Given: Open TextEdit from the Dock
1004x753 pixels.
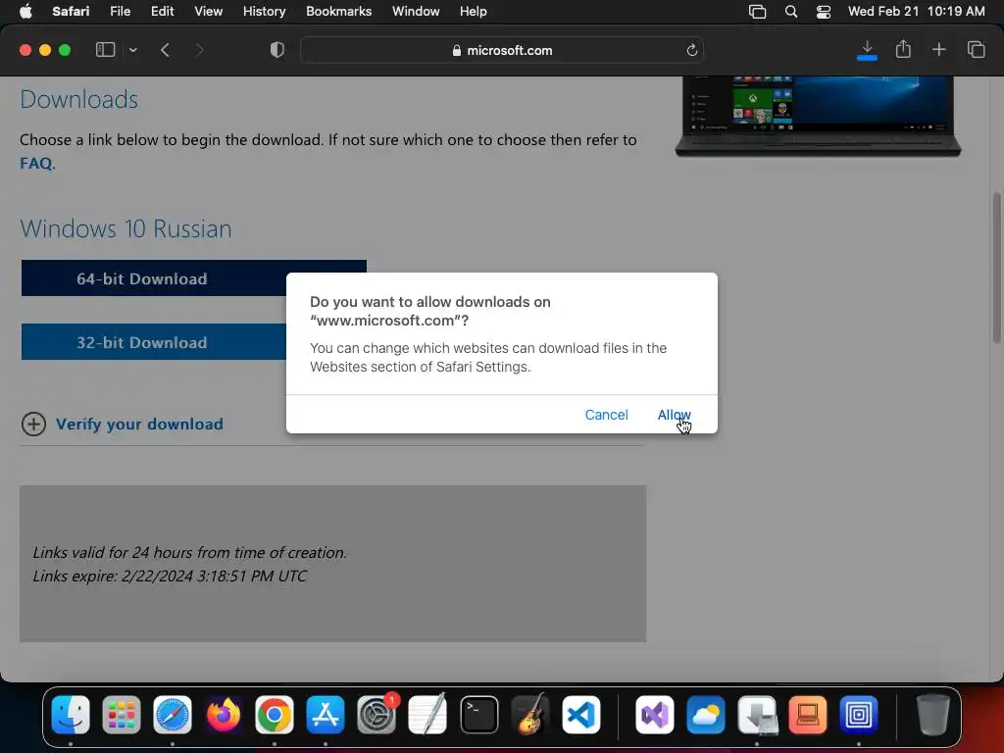Looking at the screenshot, I should [x=427, y=715].
